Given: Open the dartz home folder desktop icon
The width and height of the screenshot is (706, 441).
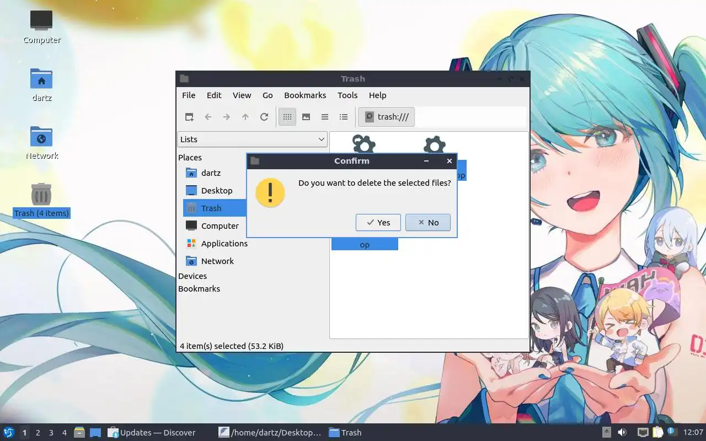Looking at the screenshot, I should (x=41, y=85).
